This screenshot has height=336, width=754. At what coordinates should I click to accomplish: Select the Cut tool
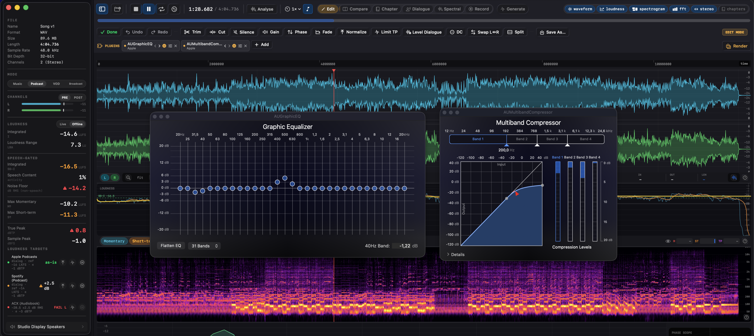click(x=217, y=32)
